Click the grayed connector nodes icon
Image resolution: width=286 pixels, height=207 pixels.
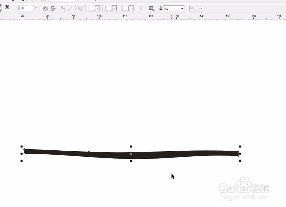pyautogui.click(x=63, y=8)
